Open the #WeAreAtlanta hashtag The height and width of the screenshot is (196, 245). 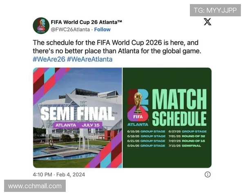[x=90, y=59]
